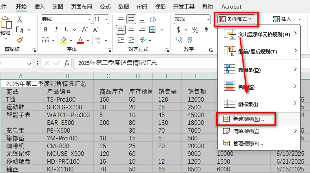This screenshot has width=310, height=173.
Task: Click the 插入 cells button
Action: tap(282, 19)
